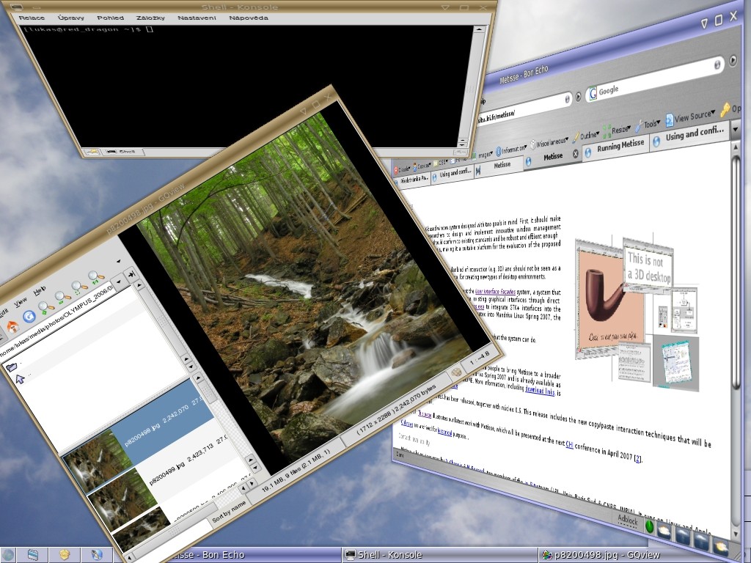Open the tab list dropdown arrow
This screenshot has height=563, width=751.
coord(735,129)
